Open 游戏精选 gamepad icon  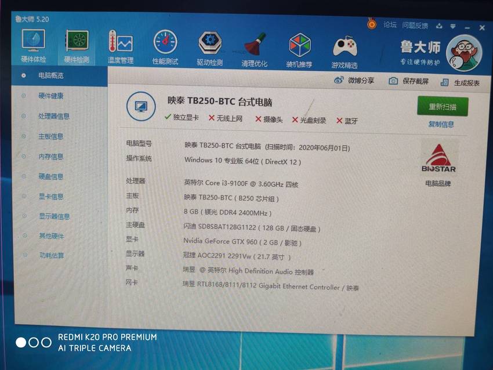345,52
